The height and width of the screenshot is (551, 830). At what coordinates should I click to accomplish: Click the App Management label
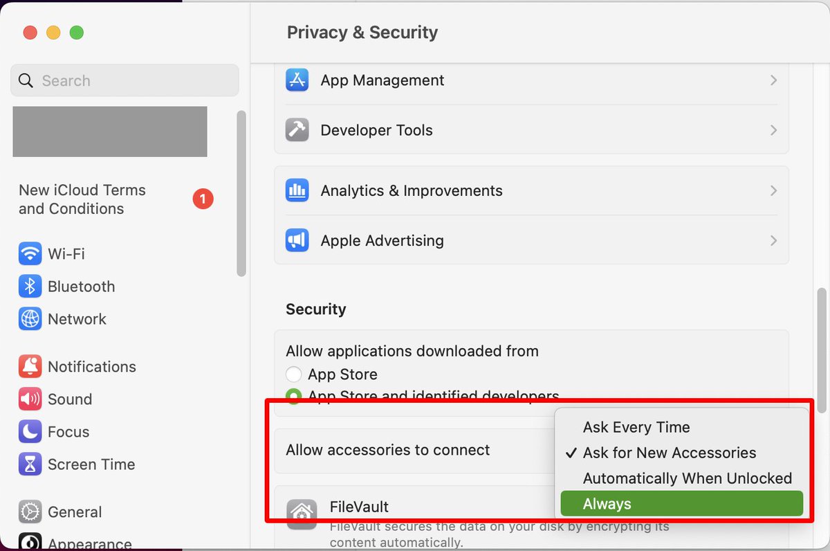click(382, 80)
